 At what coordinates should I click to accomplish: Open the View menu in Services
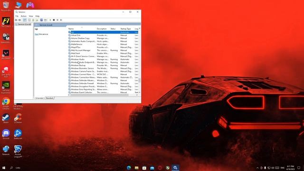(x=31, y=16)
